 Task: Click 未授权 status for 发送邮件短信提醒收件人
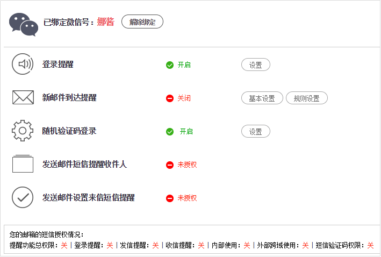187,165
